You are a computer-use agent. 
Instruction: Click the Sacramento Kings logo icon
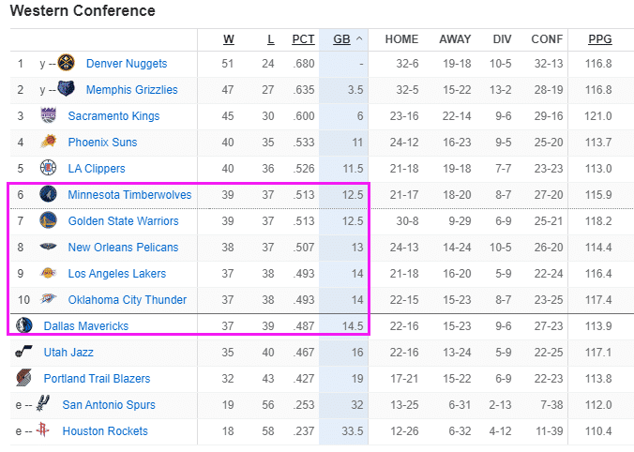click(x=49, y=116)
